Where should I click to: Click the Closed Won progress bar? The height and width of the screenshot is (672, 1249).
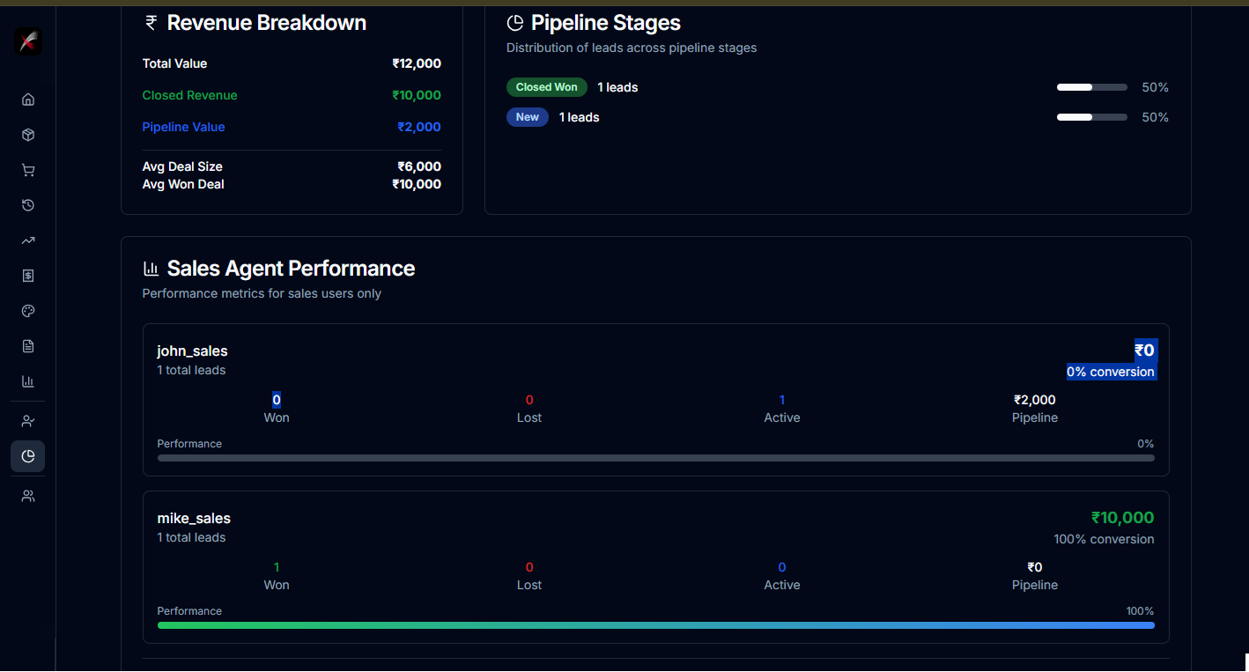(x=1091, y=87)
